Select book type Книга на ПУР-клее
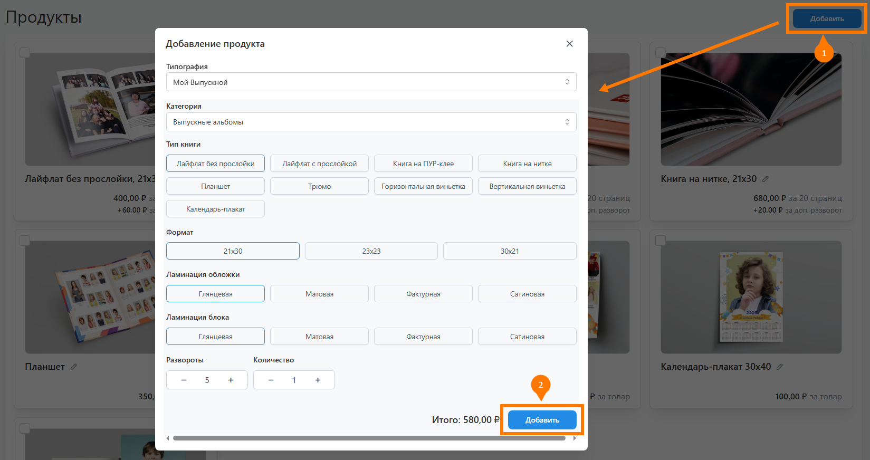 coord(423,164)
